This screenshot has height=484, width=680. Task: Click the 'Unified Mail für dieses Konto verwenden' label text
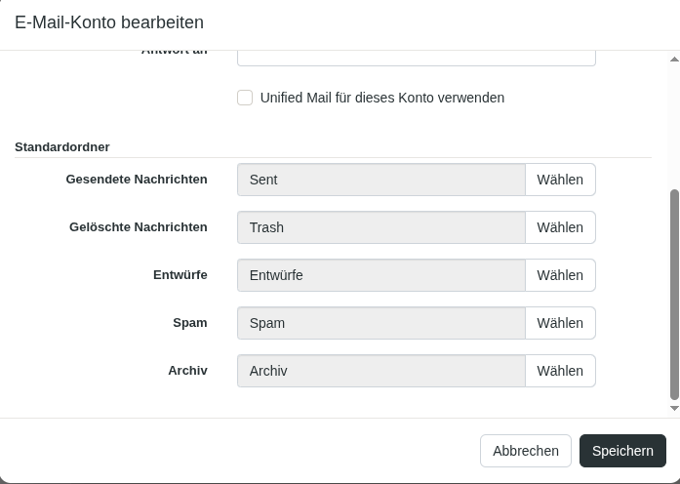(x=381, y=98)
